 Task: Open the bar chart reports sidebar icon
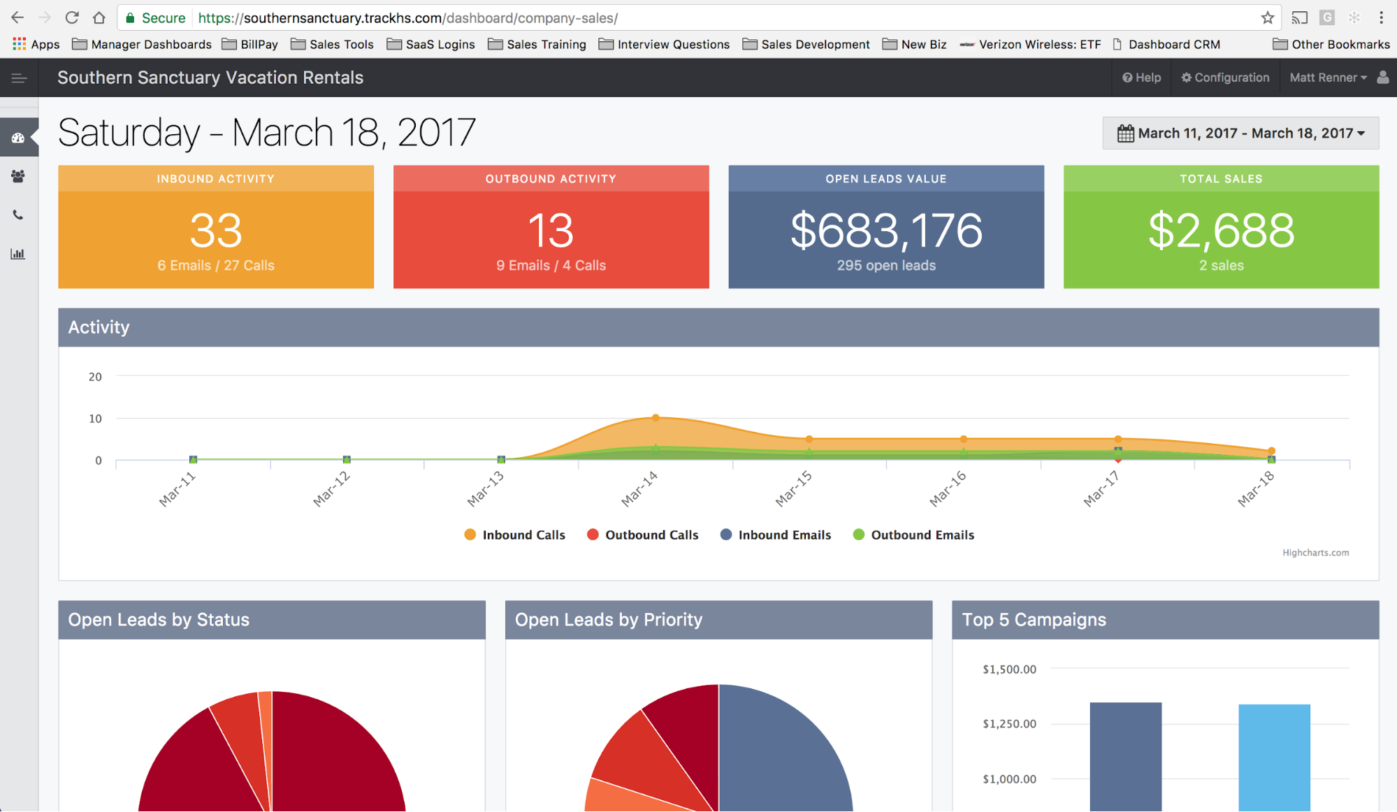click(x=18, y=254)
